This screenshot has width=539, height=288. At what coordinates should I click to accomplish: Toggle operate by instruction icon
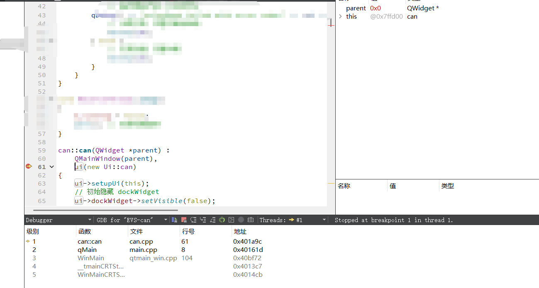click(x=232, y=220)
